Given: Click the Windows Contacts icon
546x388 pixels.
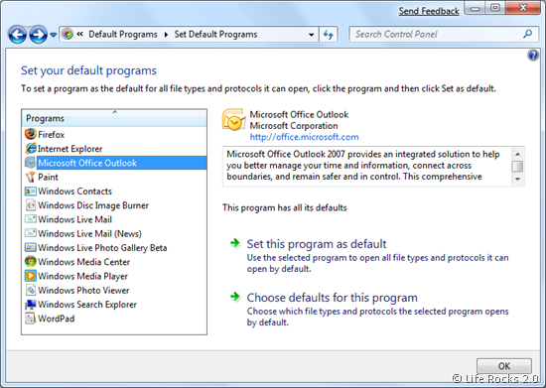Looking at the screenshot, I should [31, 192].
